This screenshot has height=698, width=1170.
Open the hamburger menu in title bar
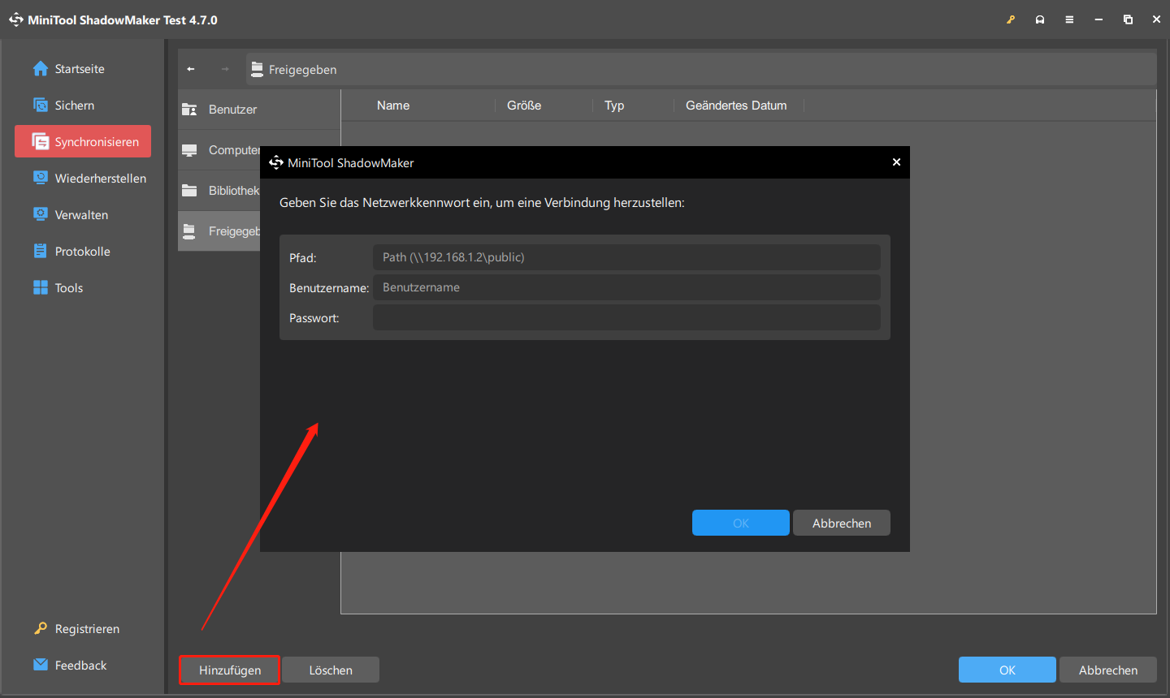coord(1069,19)
